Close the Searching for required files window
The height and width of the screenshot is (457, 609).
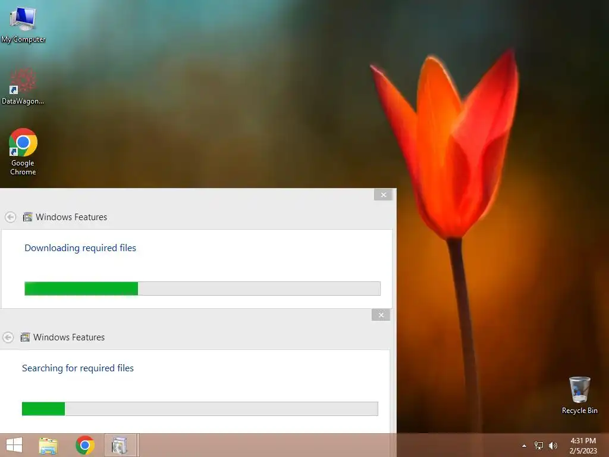click(381, 315)
